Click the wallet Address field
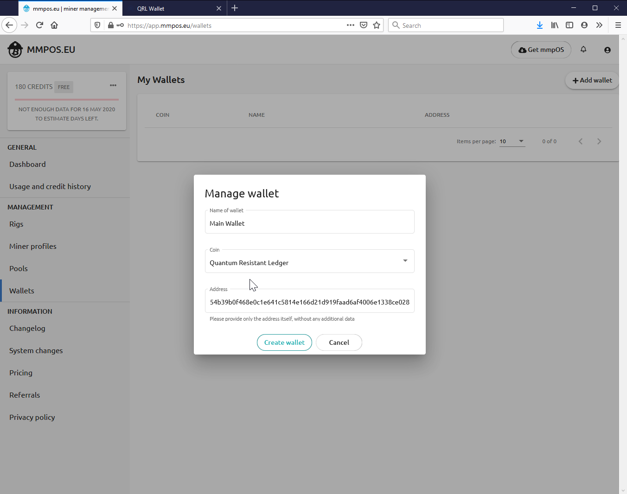This screenshot has width=627, height=494. click(310, 301)
